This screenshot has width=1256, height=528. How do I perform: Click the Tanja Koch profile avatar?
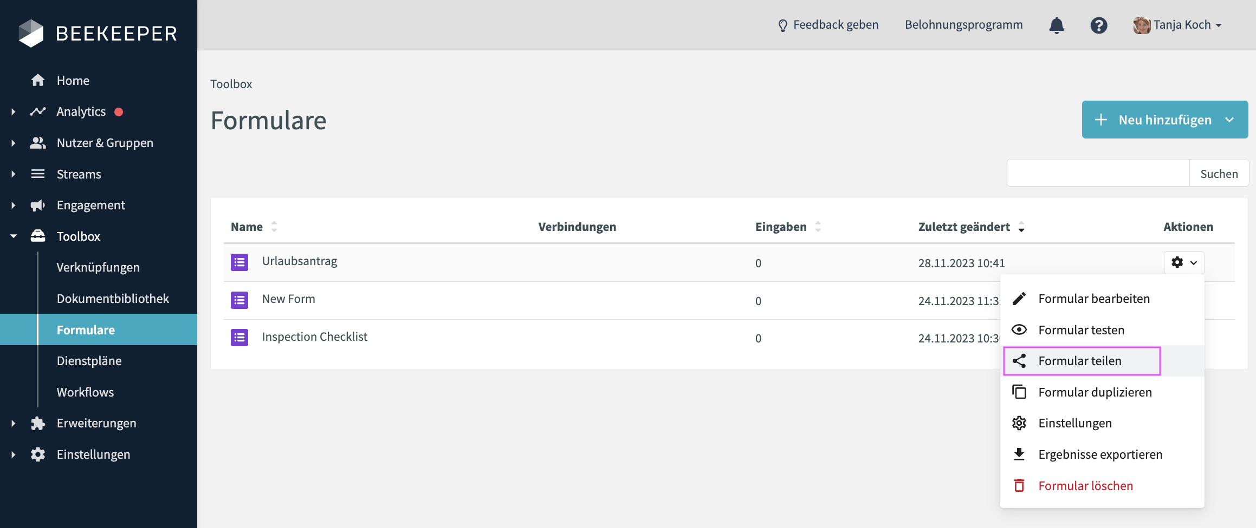click(1141, 25)
